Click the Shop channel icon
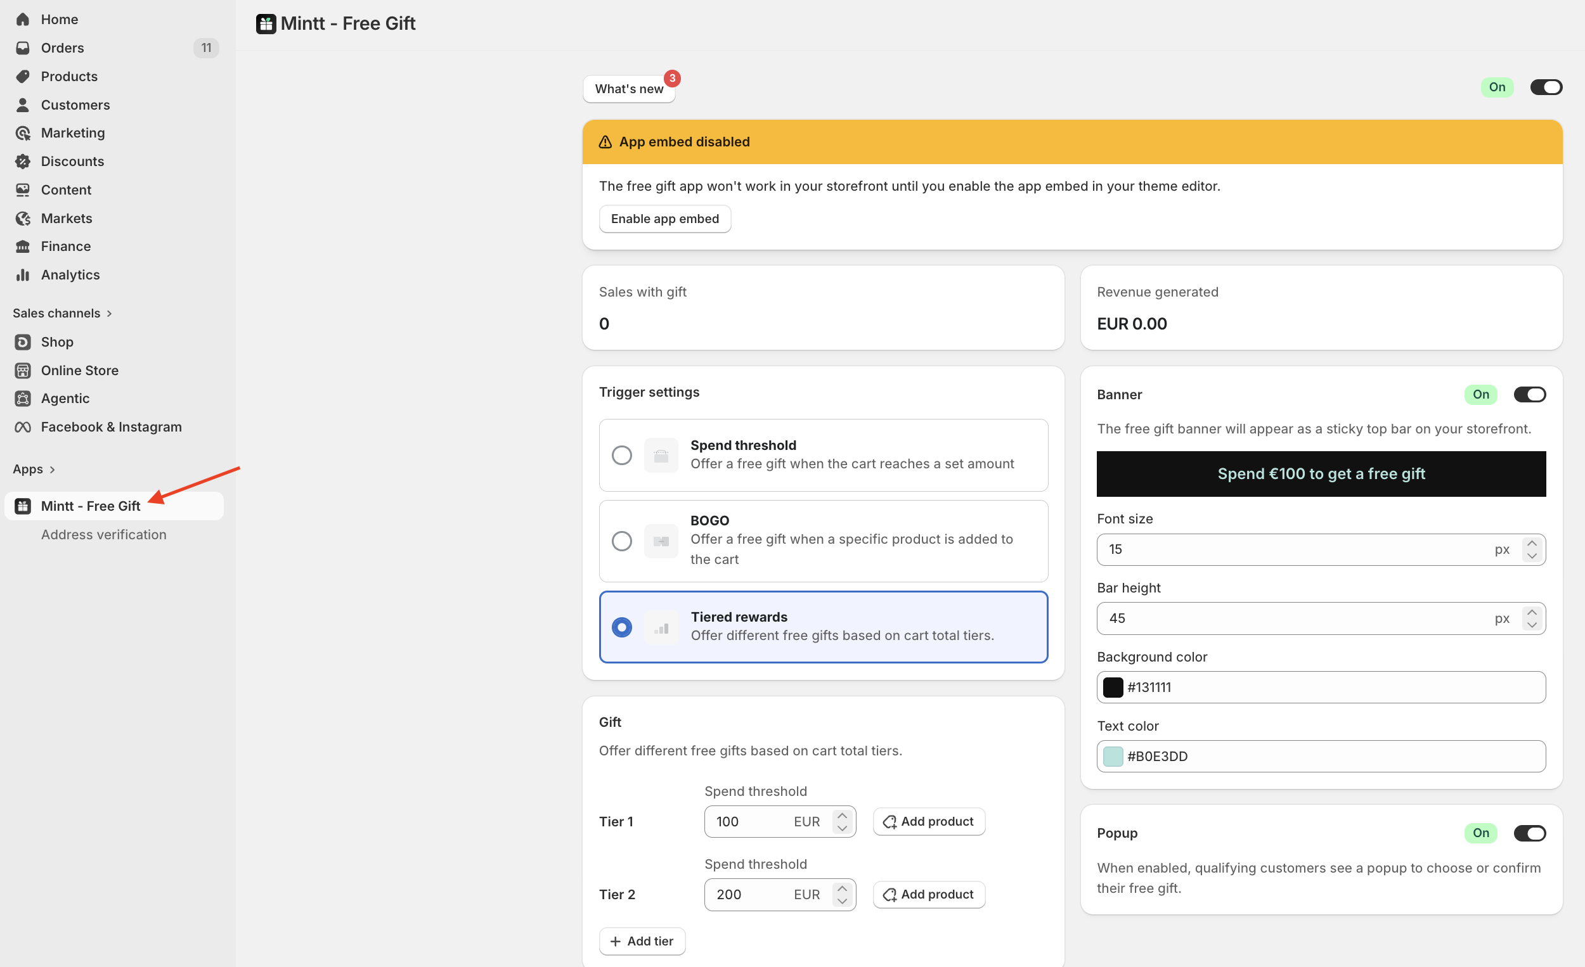 [x=23, y=342]
